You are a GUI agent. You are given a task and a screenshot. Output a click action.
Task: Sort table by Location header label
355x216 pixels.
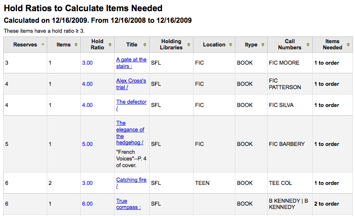(214, 45)
